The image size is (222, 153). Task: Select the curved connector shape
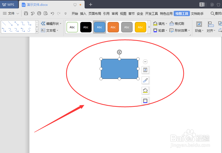pyautogui.click(x=10, y=30)
